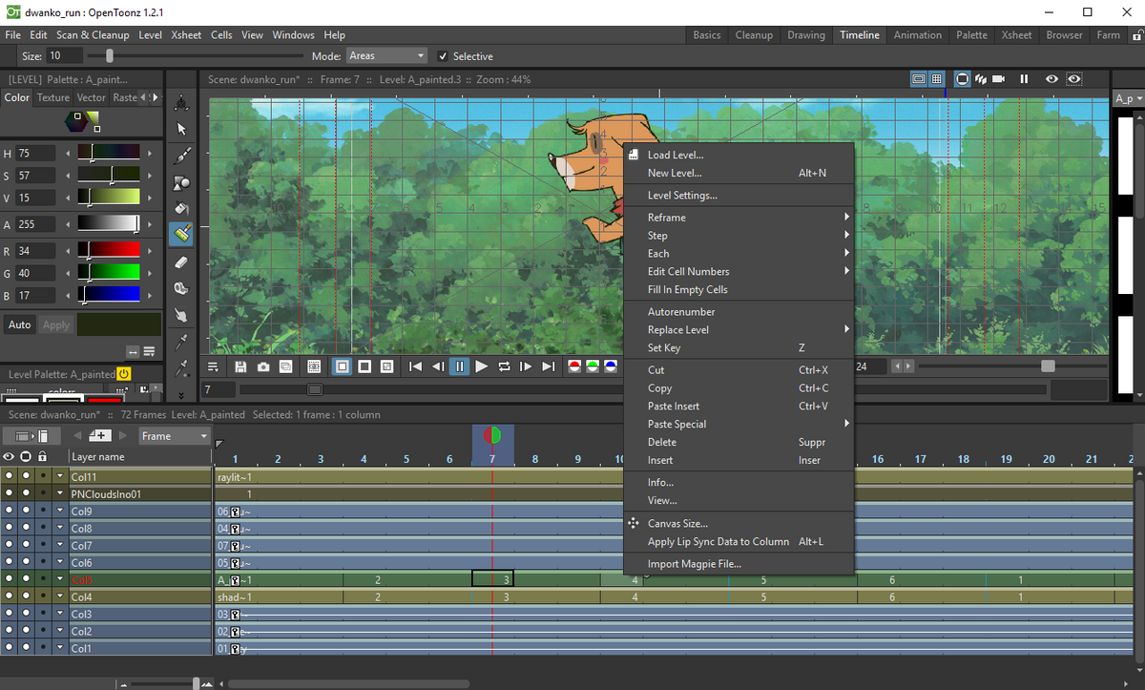Image resolution: width=1145 pixels, height=690 pixels.
Task: Click the snapshot camera icon
Action: coord(263,366)
